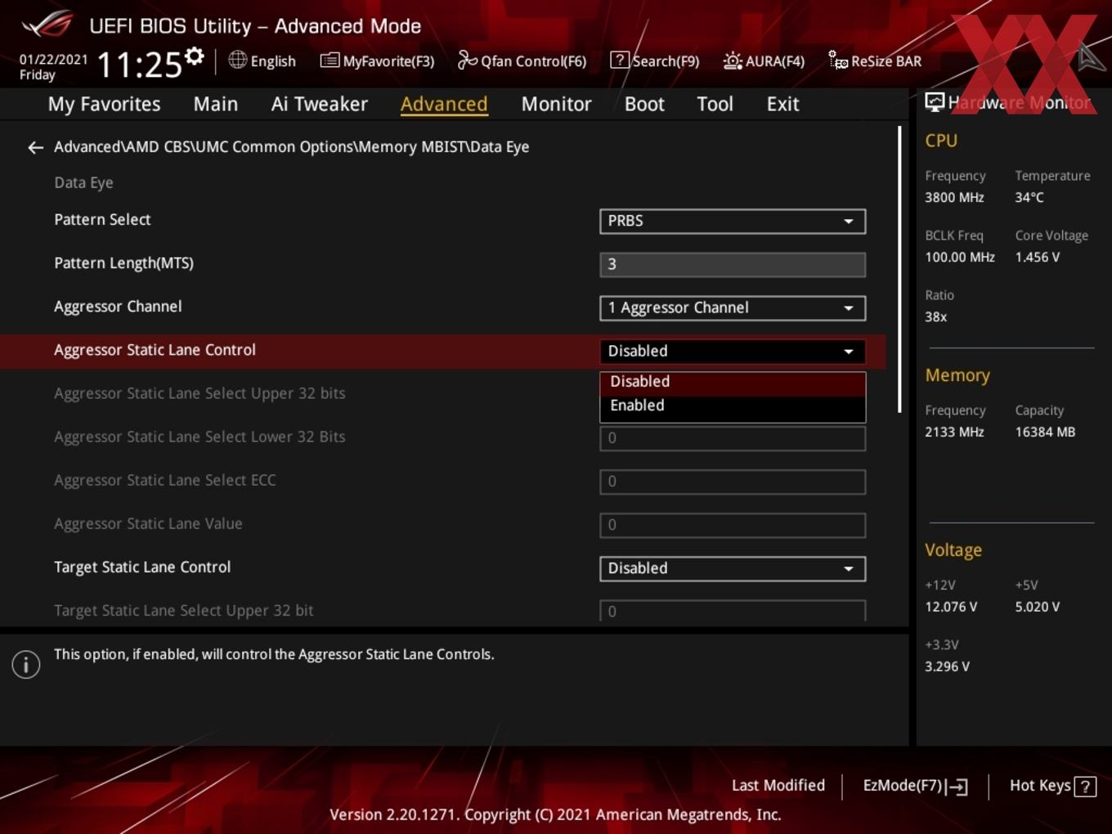Click the memory capacity 16384 MB
This screenshot has height=834, width=1112.
(1045, 433)
